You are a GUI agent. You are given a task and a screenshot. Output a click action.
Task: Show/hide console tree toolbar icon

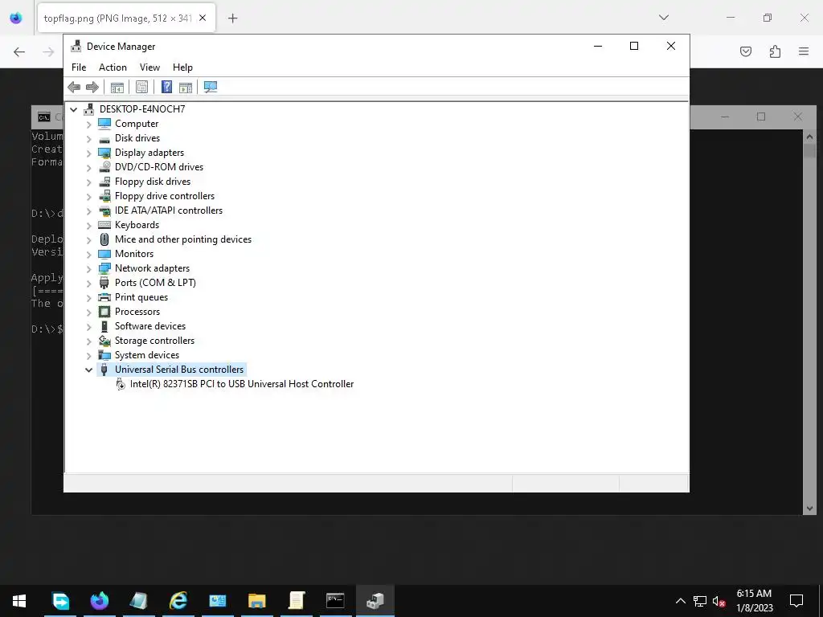[117, 87]
